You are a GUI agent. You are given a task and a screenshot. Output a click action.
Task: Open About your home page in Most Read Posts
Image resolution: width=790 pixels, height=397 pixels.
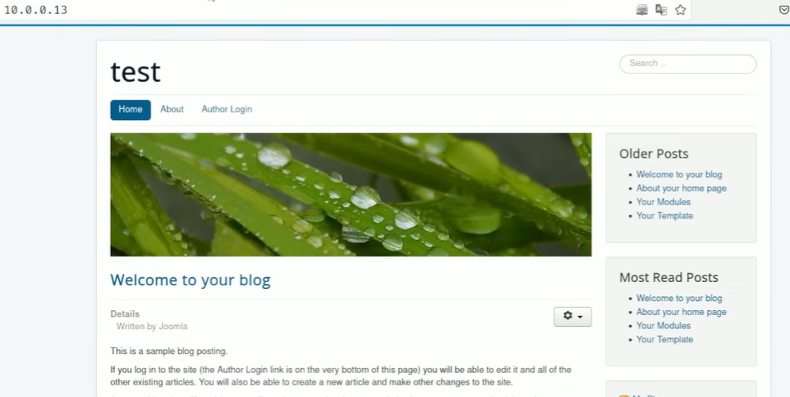pyautogui.click(x=681, y=312)
